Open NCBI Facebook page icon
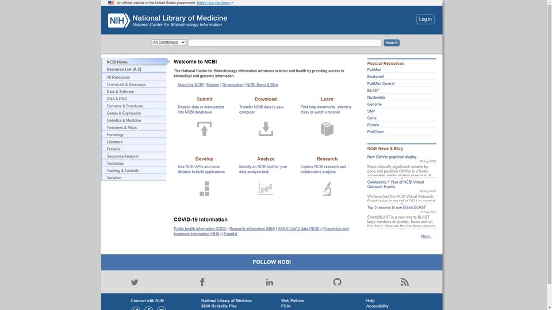The image size is (552, 310). pyautogui.click(x=202, y=282)
